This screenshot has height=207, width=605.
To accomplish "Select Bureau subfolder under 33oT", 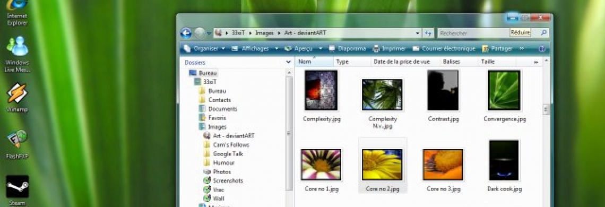I will 212,91.
